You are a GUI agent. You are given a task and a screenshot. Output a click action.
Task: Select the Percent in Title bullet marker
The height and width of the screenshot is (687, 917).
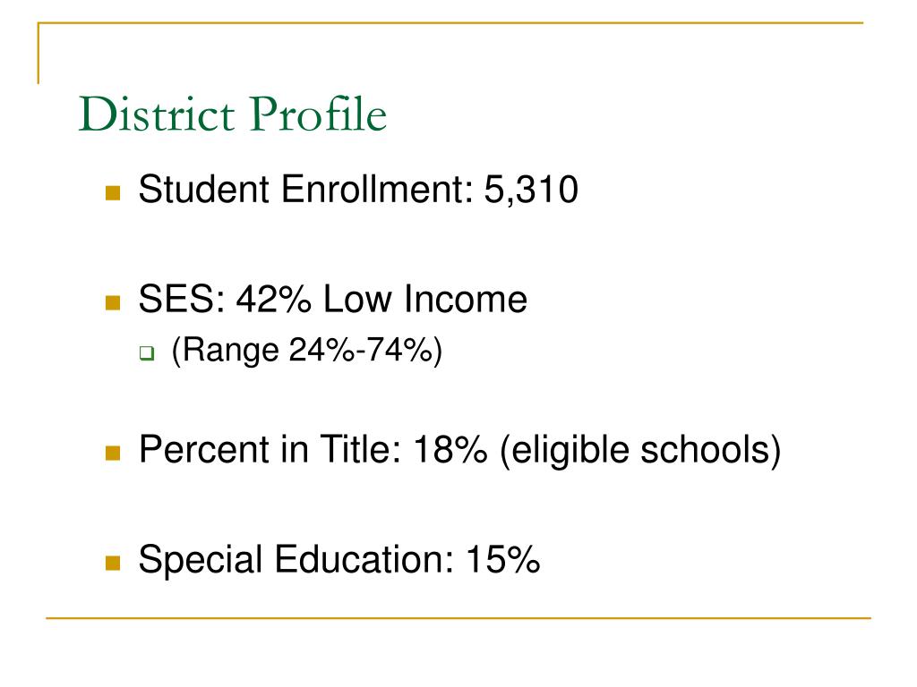pyautogui.click(x=113, y=453)
